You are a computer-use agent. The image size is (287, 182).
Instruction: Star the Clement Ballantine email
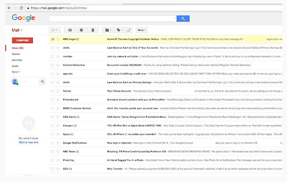pos(58,65)
